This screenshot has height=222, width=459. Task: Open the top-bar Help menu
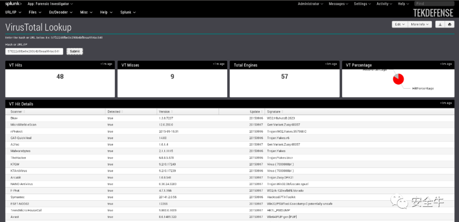[403, 4]
